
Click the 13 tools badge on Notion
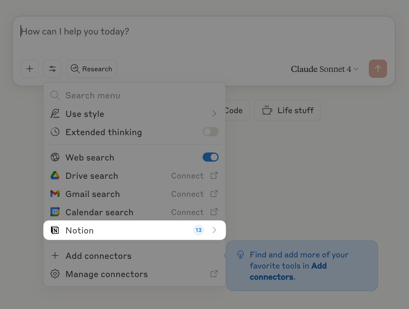tap(199, 230)
